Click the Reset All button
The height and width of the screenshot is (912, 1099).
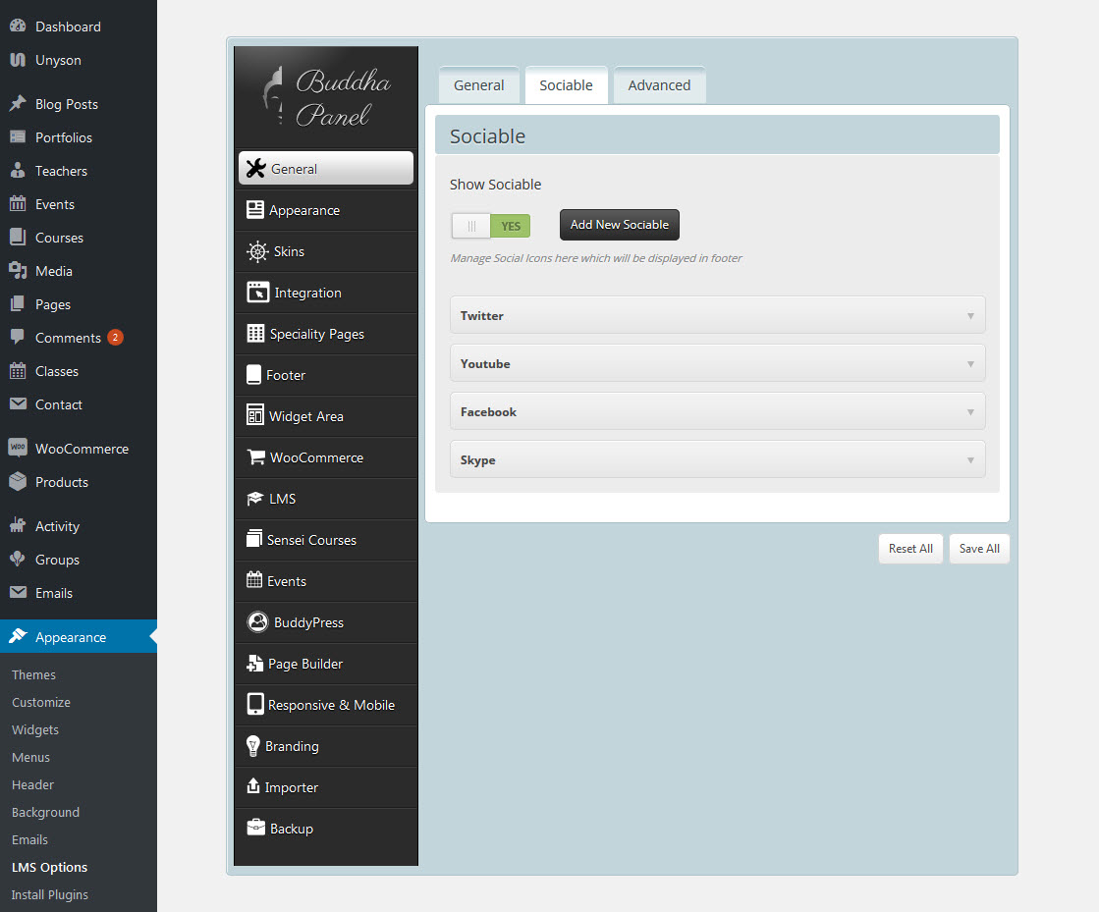910,549
